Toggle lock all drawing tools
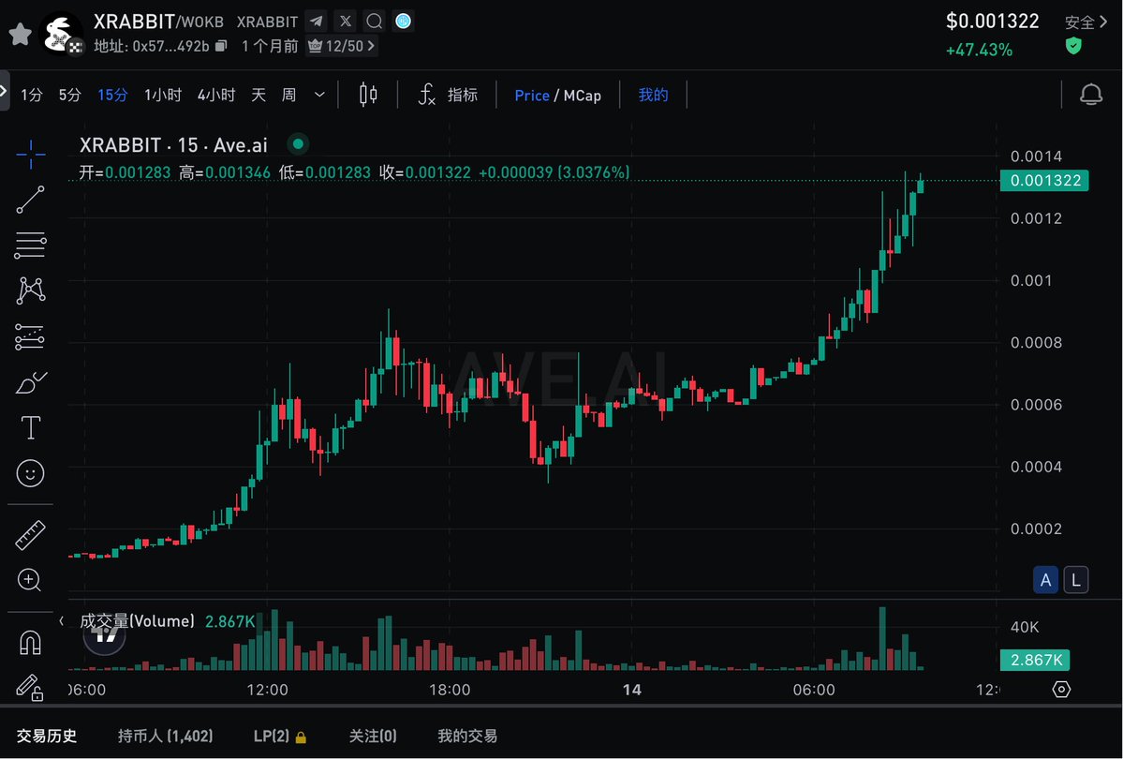Screen dimensions: 1123x759 click(30, 688)
